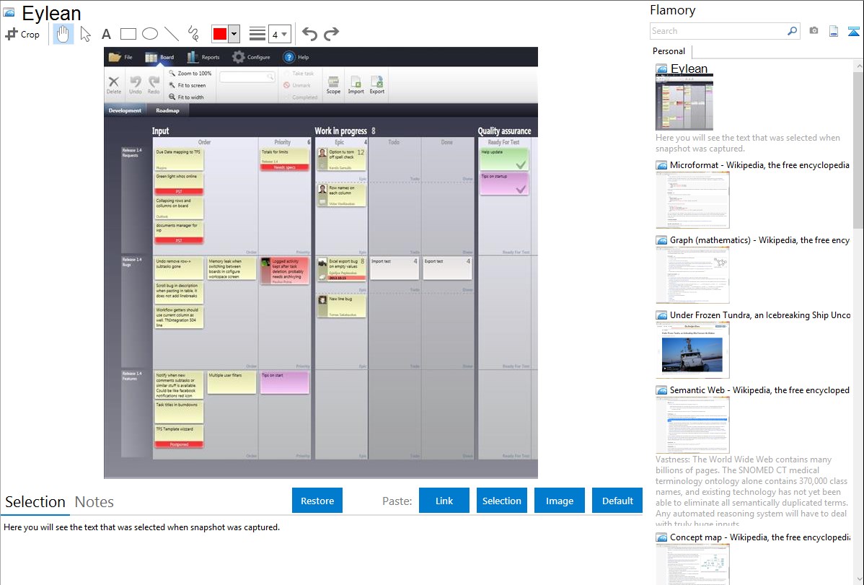
Task: Select the straight line tool
Action: pyautogui.click(x=172, y=34)
